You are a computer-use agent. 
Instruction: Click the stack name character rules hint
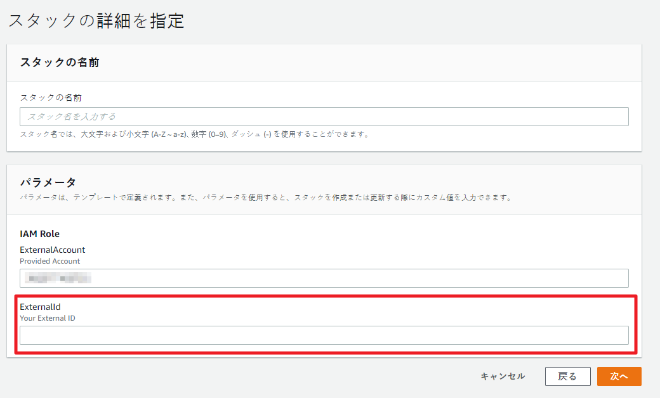point(194,134)
